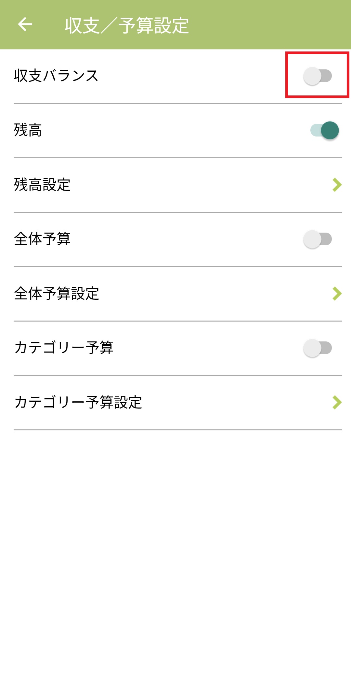Click the chevron beside カテゴリー予算設定
Image resolution: width=351 pixels, height=691 pixels.
(x=337, y=402)
